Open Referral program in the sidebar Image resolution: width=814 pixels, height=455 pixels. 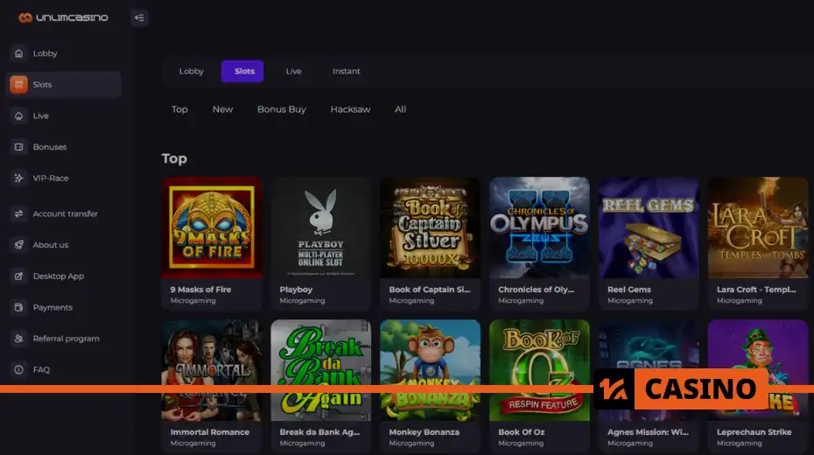[x=66, y=339]
